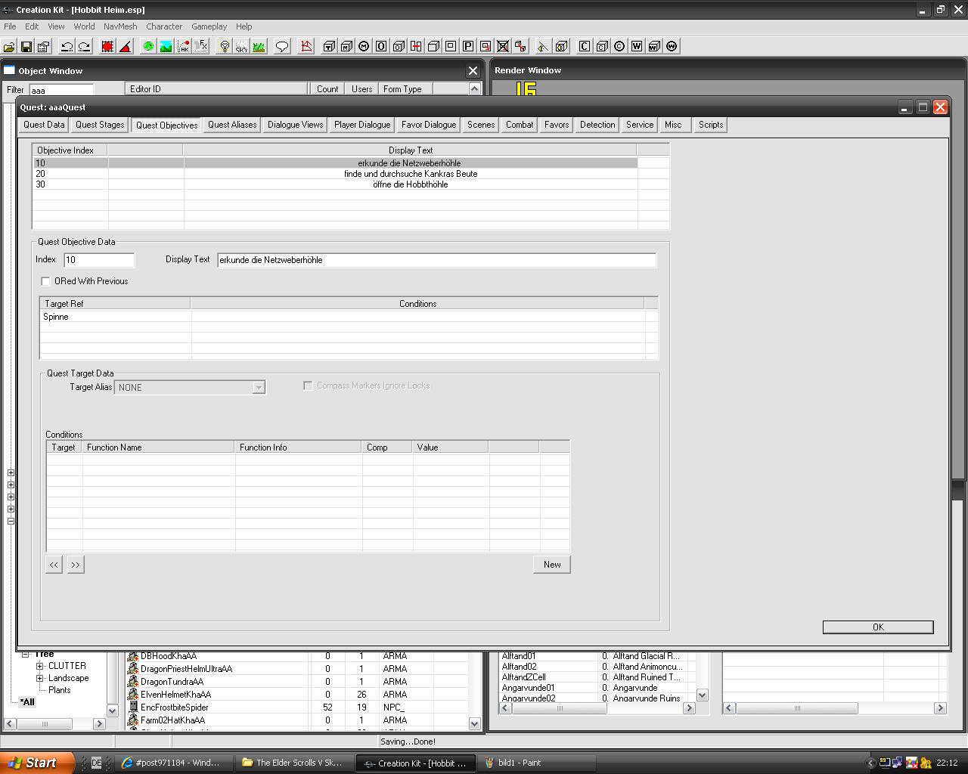This screenshot has height=774, width=968.
Task: Click the Redo arrow in toolbar
Action: [x=84, y=47]
